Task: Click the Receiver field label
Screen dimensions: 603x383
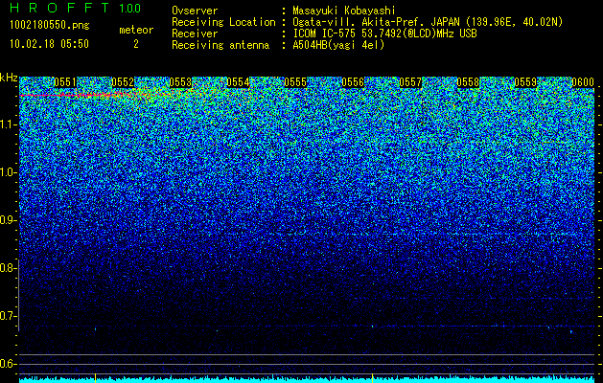Action: click(x=195, y=34)
